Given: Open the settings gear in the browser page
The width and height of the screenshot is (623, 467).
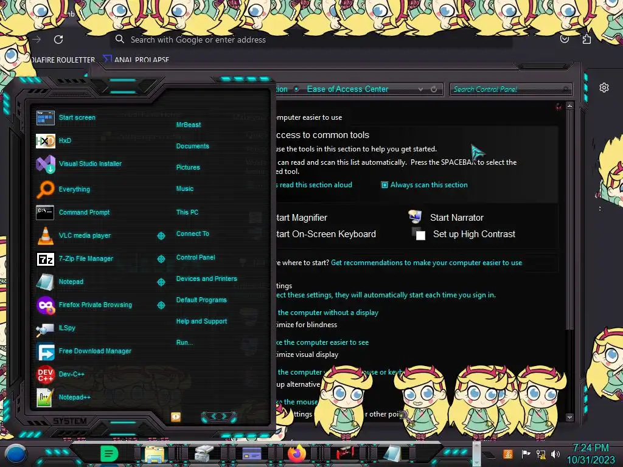Looking at the screenshot, I should click(x=604, y=88).
